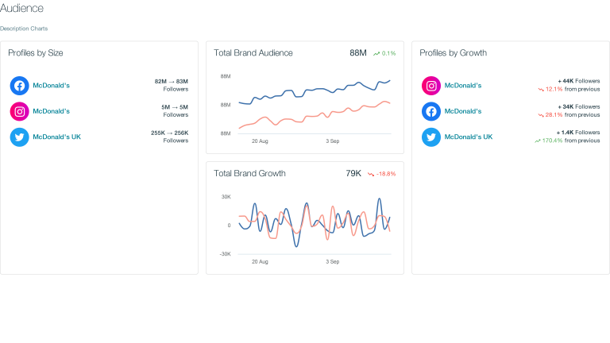Open McDonald's UK link in Profiles by Growth

(468, 137)
